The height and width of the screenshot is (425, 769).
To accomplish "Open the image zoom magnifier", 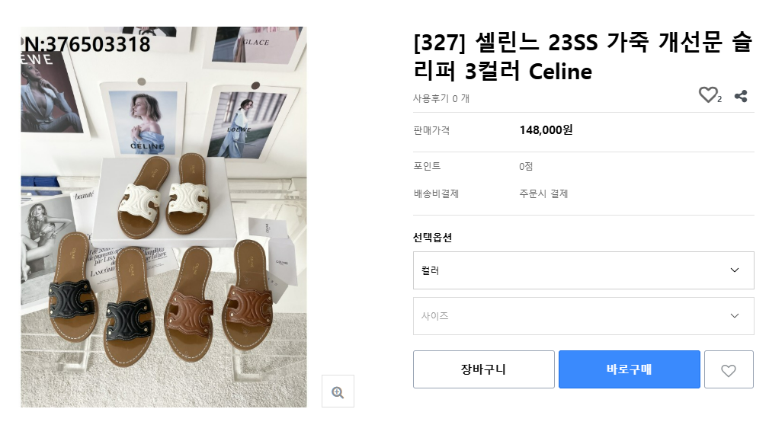I will click(x=338, y=391).
